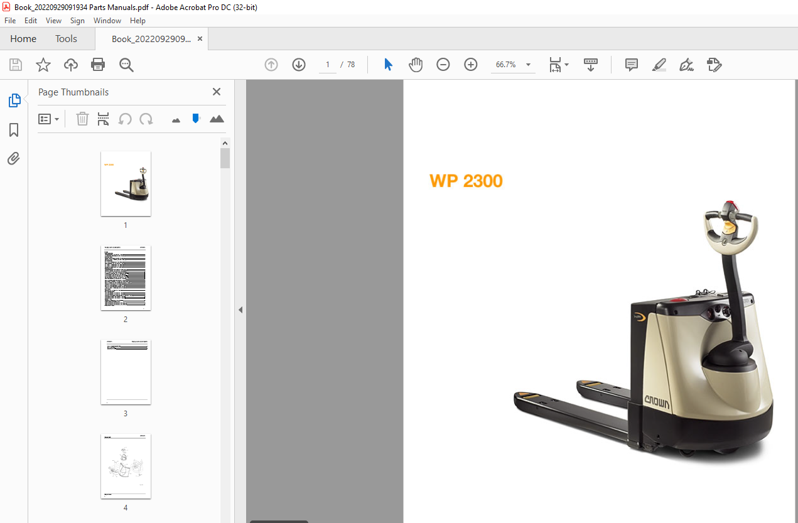This screenshot has height=523, width=798.
Task: Reduce thumbnail size small mountain icon
Action: click(176, 119)
